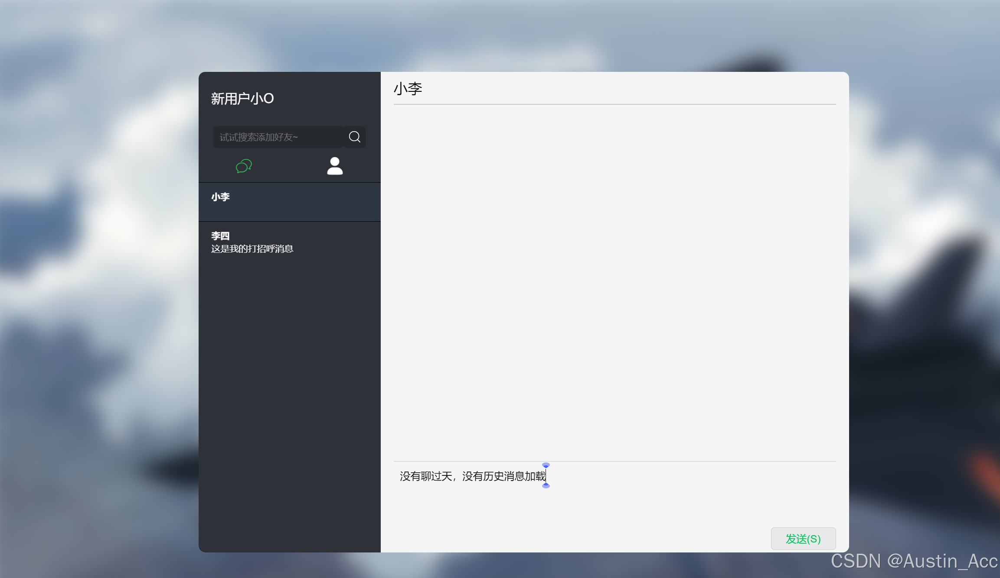Click the typed text 没有聊过天
This screenshot has height=578, width=1000.
coord(425,476)
